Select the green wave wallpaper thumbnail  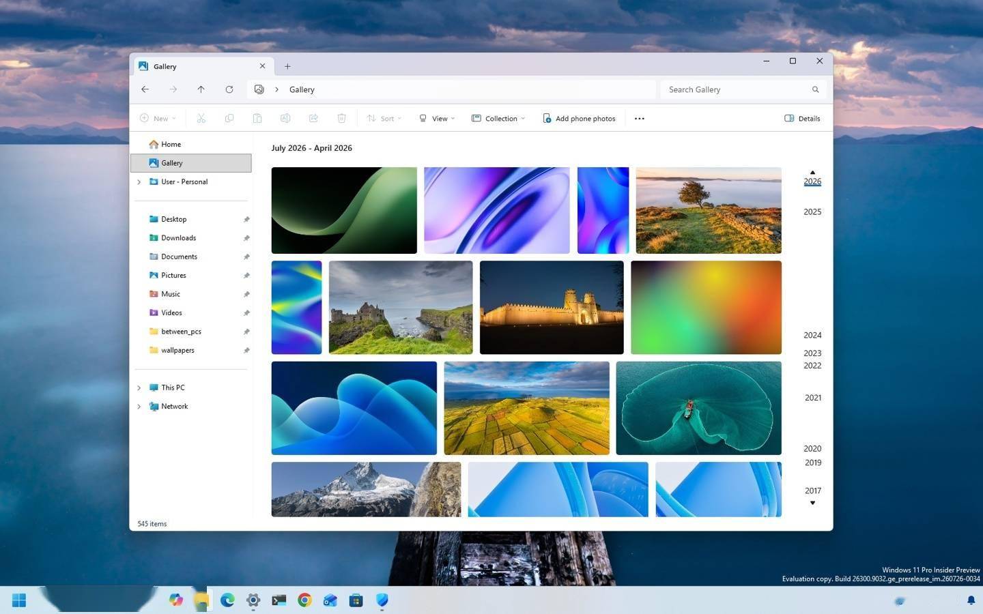tap(344, 210)
